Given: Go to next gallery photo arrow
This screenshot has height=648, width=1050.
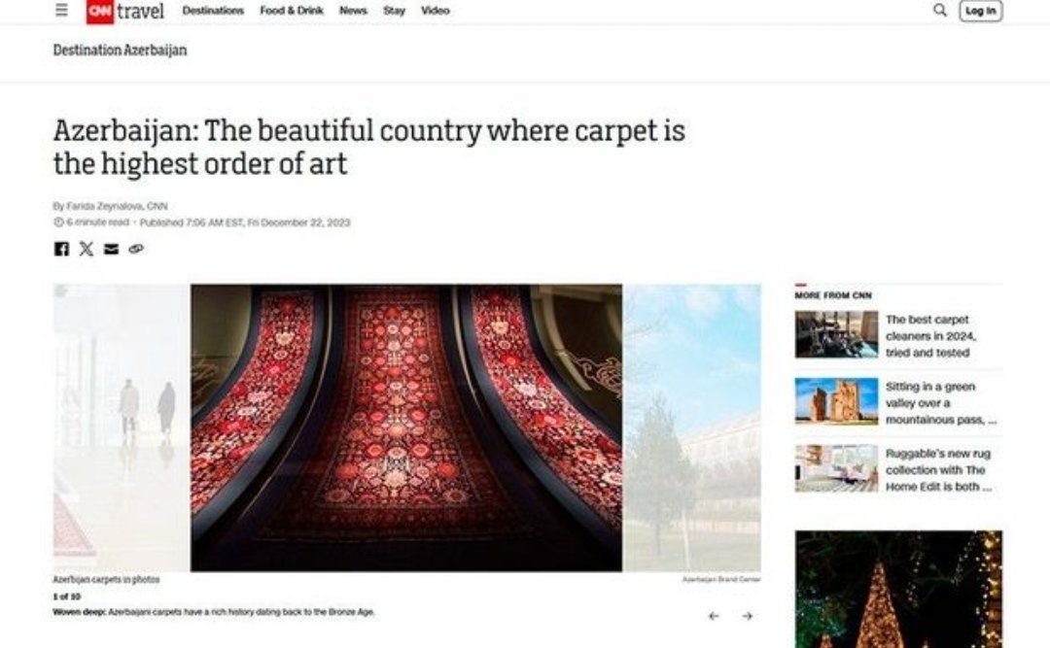Looking at the screenshot, I should click(x=748, y=616).
